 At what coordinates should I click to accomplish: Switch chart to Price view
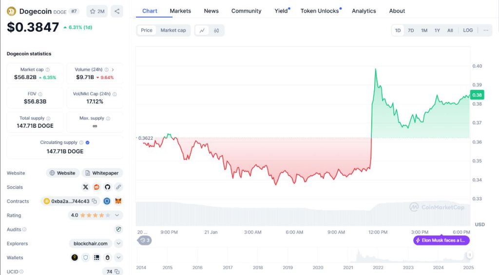pyautogui.click(x=146, y=30)
